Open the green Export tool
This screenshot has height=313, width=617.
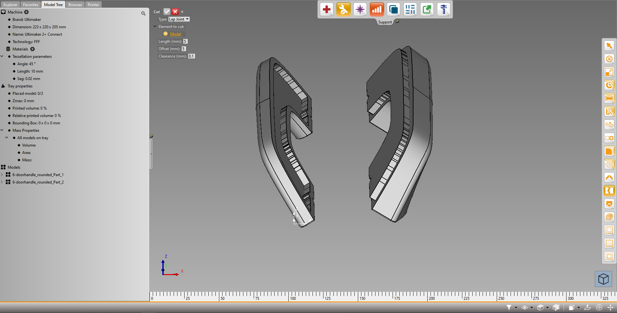pyautogui.click(x=427, y=9)
